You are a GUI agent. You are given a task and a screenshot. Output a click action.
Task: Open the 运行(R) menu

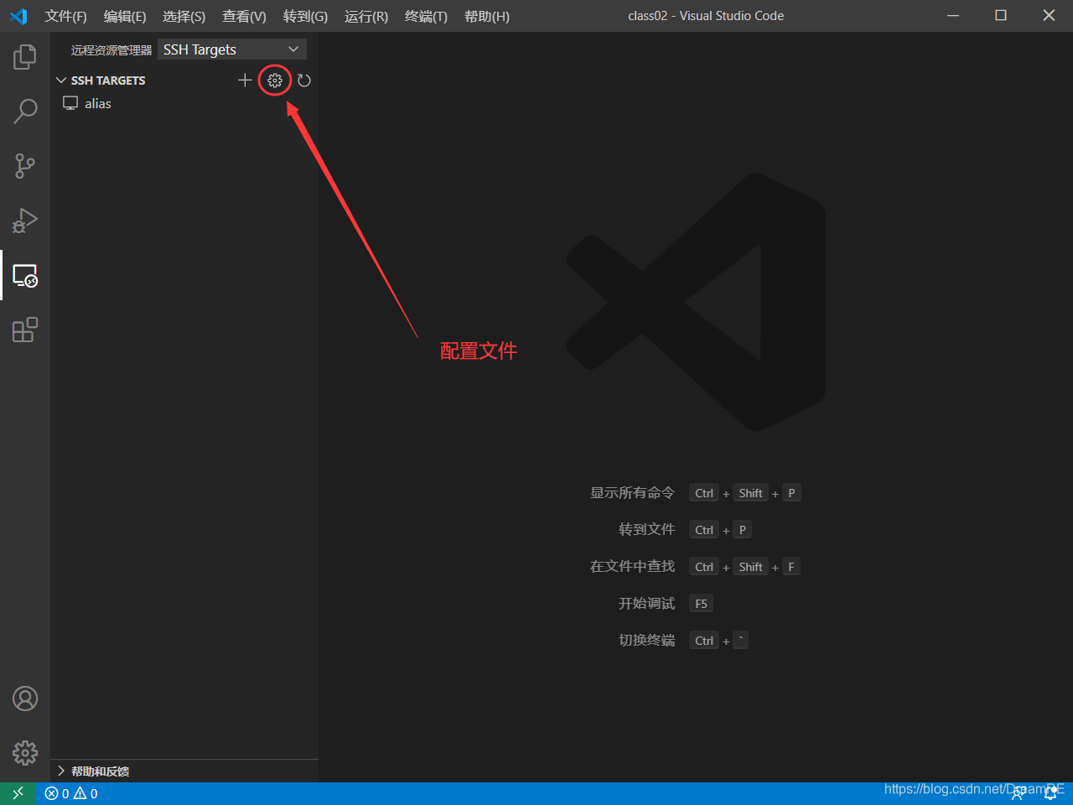click(366, 16)
